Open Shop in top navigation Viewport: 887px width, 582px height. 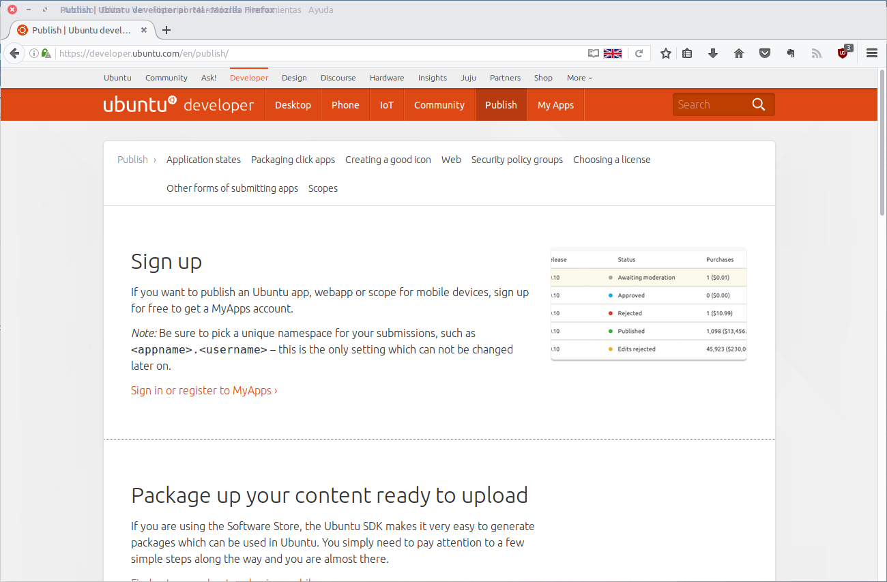tap(543, 78)
